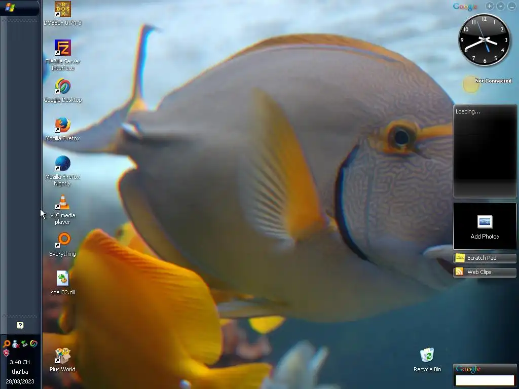Select the shell32.dll file icon
519x389 pixels.
point(62,279)
